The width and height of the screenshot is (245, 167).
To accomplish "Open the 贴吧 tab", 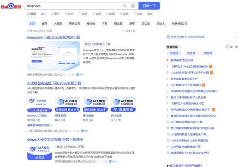I will tap(124, 14).
